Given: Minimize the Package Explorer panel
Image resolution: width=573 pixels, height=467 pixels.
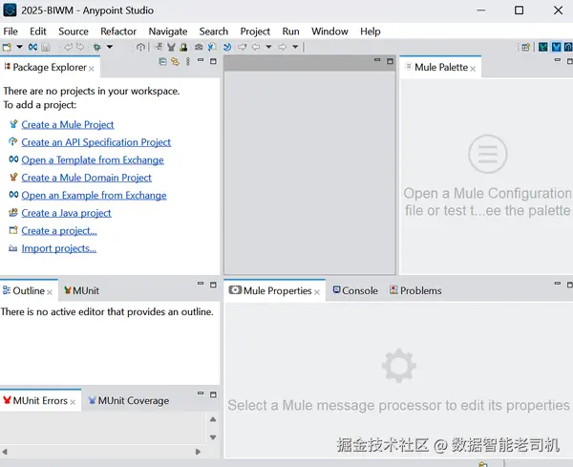Looking at the screenshot, I should [201, 60].
